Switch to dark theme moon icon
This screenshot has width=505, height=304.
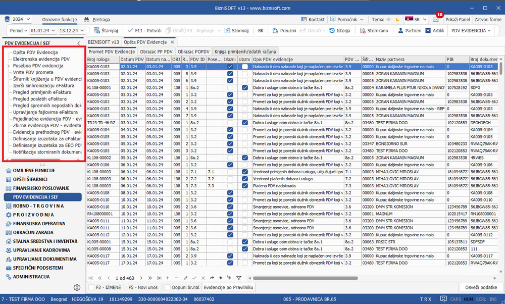[x=398, y=20]
